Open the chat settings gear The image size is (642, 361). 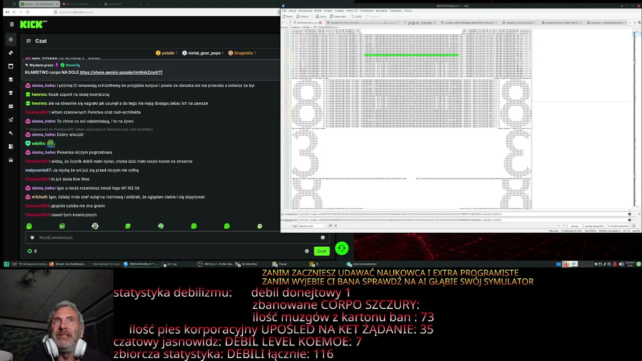(307, 251)
